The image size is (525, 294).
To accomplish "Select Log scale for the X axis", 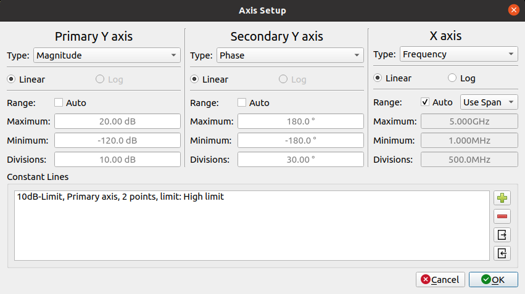I will (x=452, y=78).
